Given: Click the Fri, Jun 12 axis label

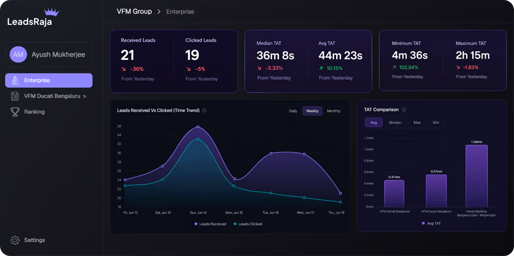Looking at the screenshot, I should tap(130, 213).
